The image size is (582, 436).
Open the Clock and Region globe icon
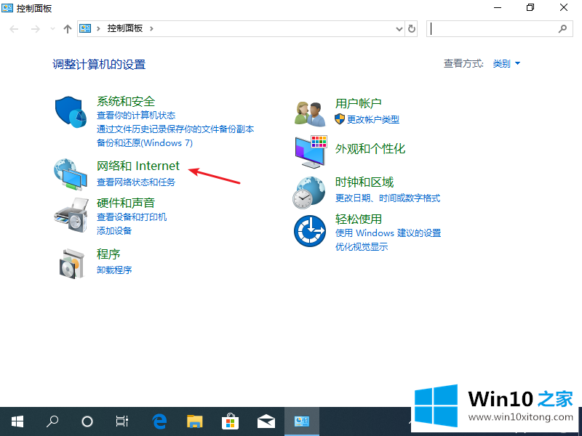(309, 192)
